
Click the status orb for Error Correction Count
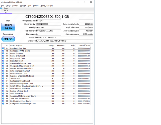click(3, 73)
